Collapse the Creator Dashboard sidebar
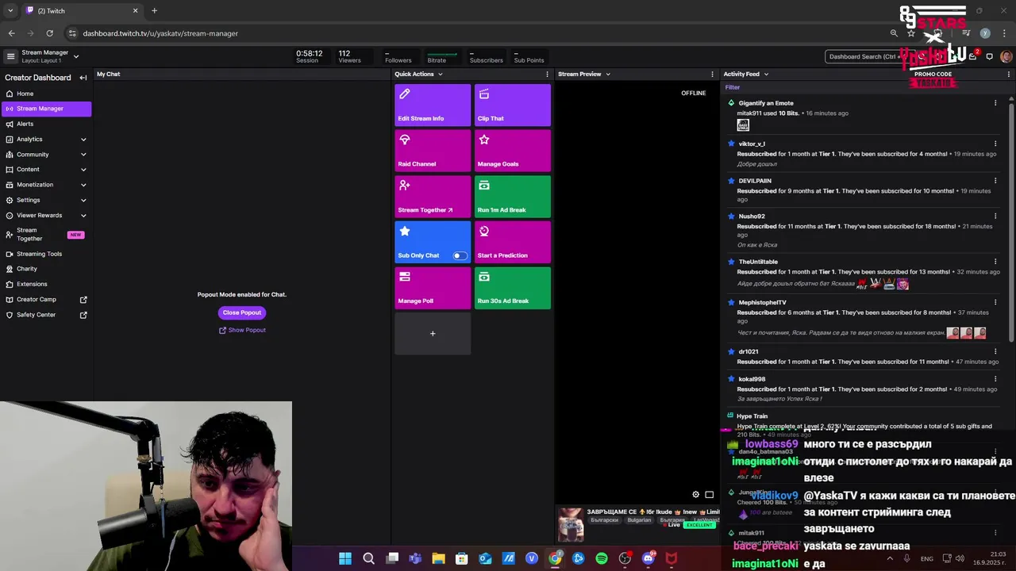The image size is (1016, 571). point(83,78)
